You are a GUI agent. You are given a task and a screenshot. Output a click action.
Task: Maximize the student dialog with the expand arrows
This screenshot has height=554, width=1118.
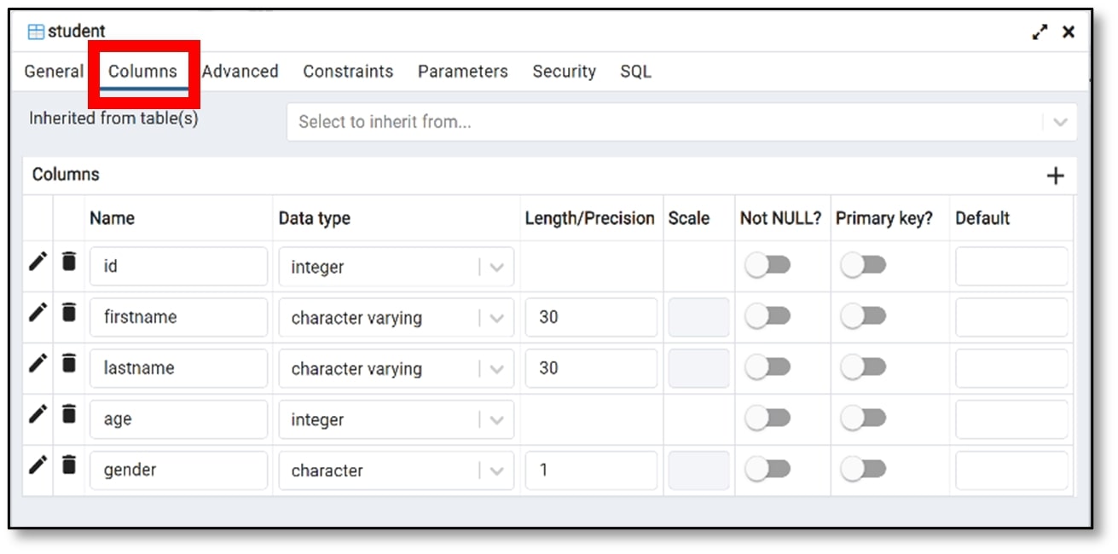[1040, 32]
